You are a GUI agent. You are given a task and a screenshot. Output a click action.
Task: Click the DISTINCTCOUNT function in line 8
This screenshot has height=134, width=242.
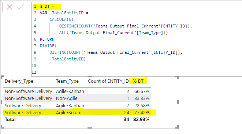pos(65,52)
